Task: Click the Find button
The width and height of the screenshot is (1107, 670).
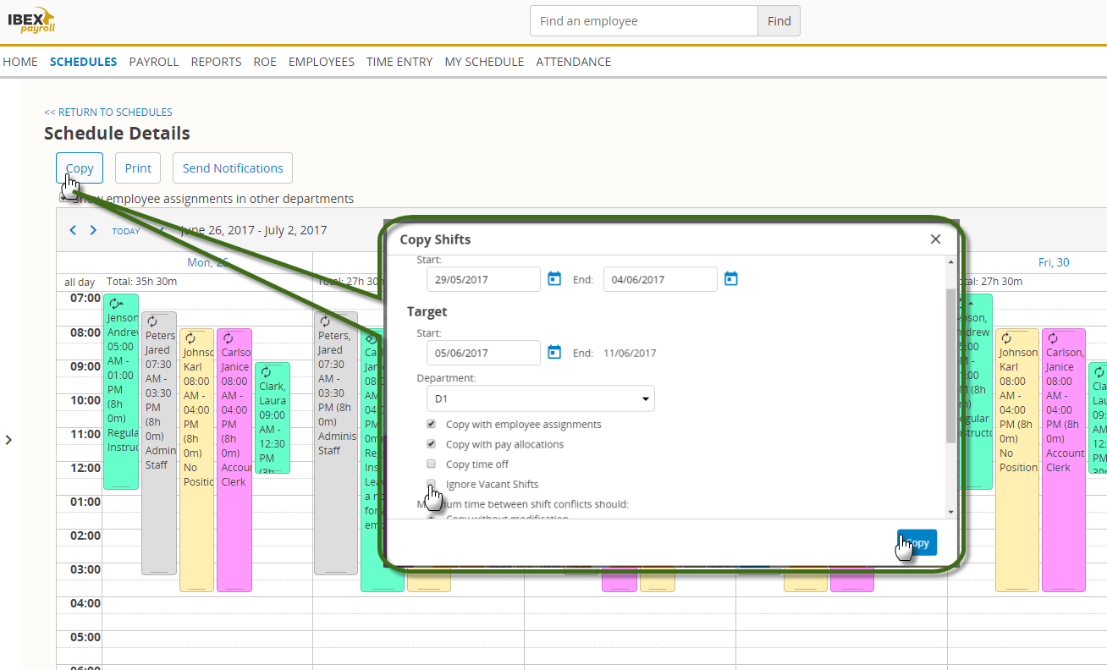Action: (779, 21)
